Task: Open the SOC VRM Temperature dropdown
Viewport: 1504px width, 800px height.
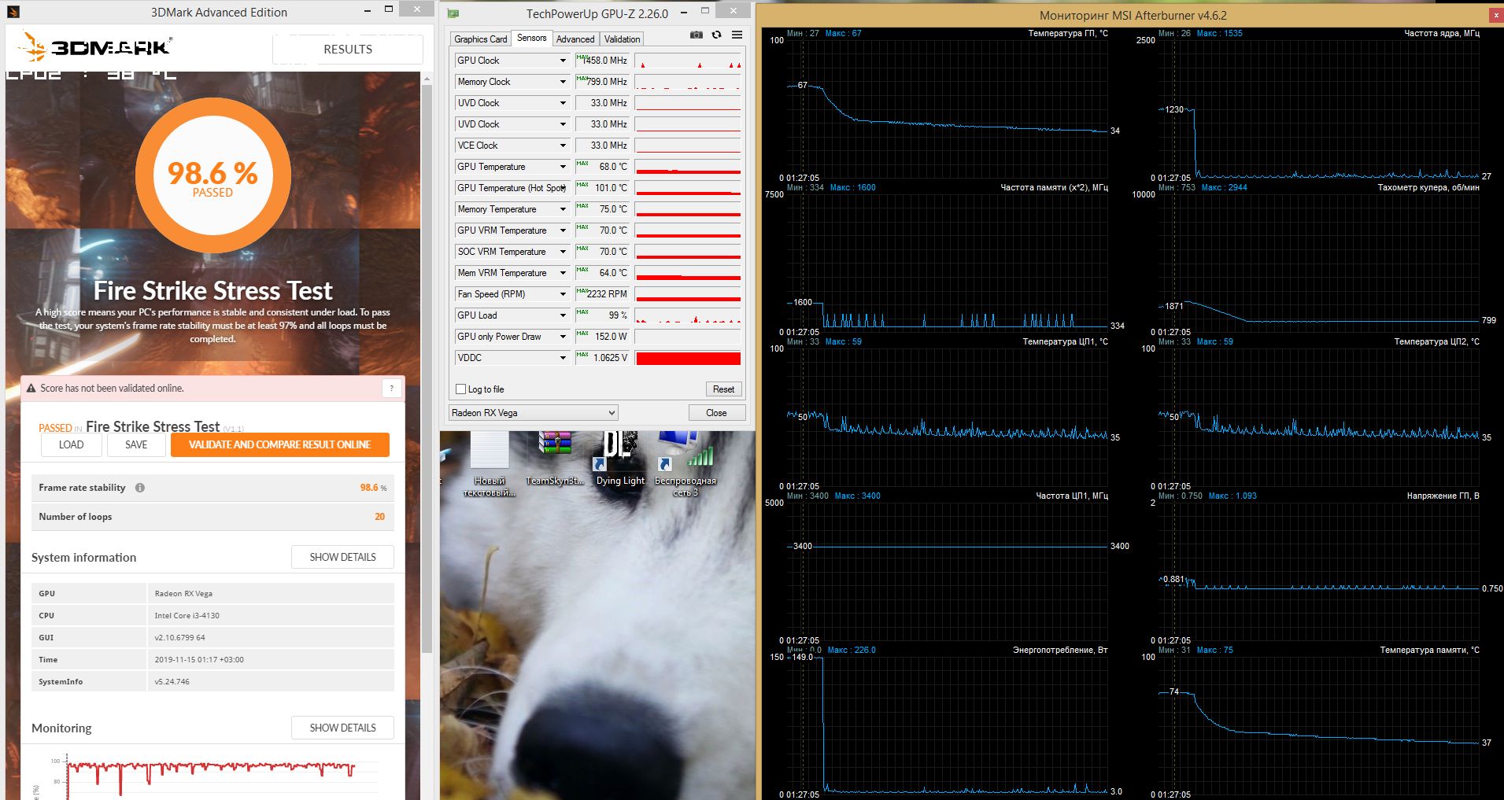Action: pyautogui.click(x=563, y=252)
